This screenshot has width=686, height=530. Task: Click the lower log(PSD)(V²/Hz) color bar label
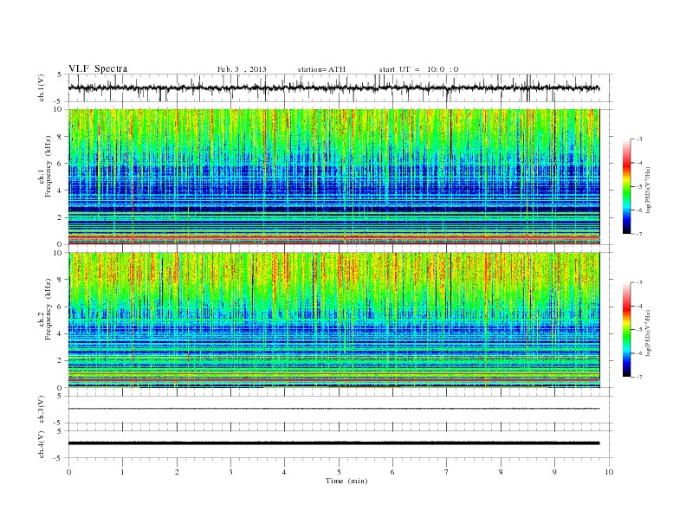coord(649,333)
